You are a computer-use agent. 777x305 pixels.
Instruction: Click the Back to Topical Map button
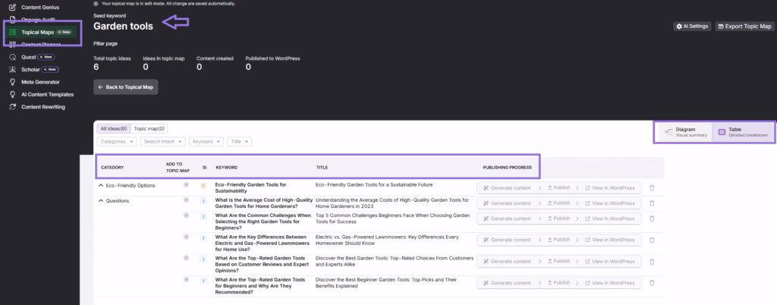(126, 87)
